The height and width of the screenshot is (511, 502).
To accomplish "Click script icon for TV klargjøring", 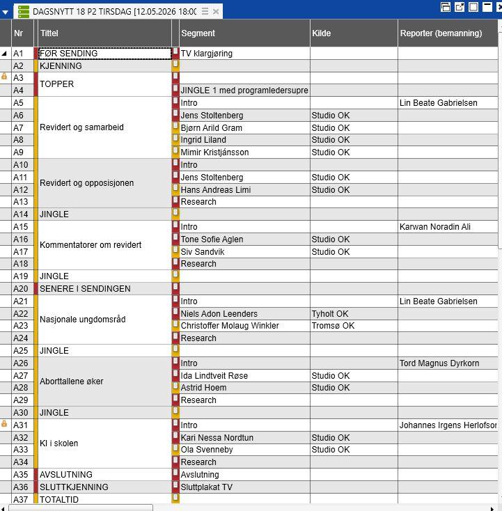I will (175, 52).
